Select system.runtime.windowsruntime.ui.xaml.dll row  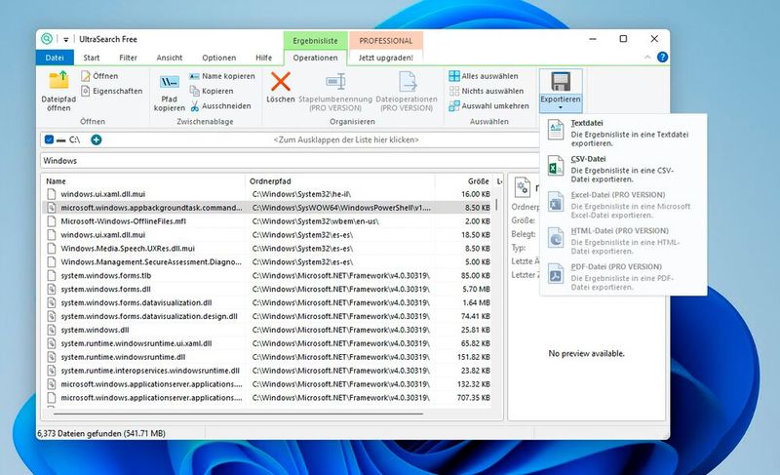pyautogui.click(x=269, y=343)
